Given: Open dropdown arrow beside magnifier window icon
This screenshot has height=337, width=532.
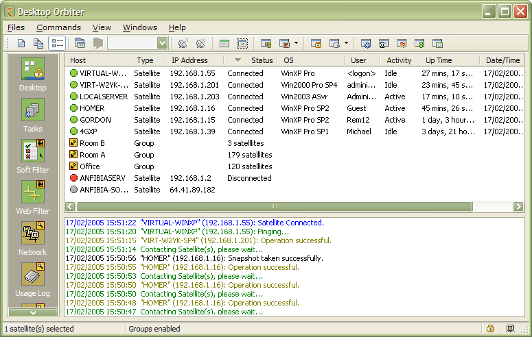Looking at the screenshot, I should click(346, 43).
